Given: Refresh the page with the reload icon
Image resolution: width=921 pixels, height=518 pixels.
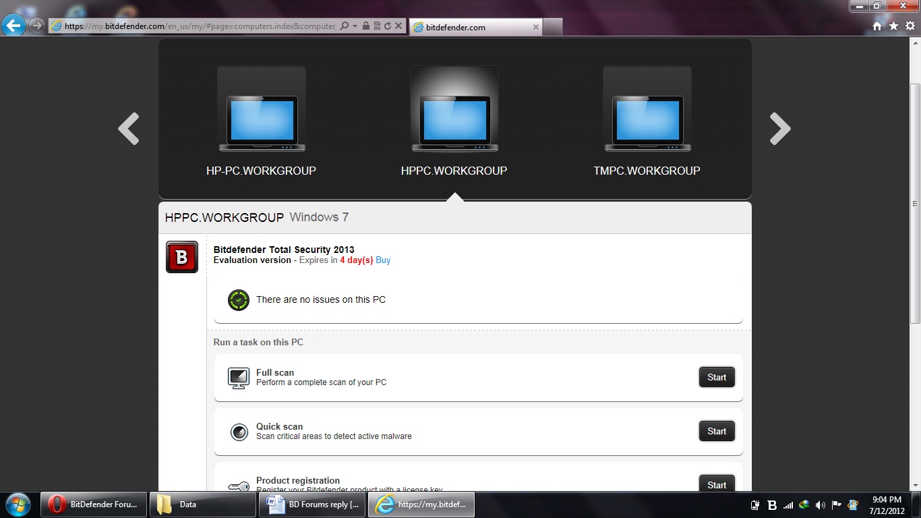Looking at the screenshot, I should point(387,26).
